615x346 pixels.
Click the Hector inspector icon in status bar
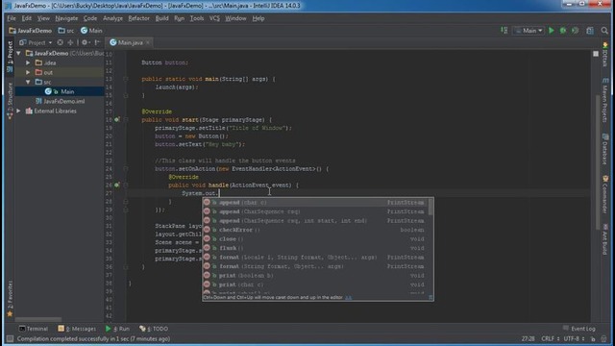click(x=604, y=338)
